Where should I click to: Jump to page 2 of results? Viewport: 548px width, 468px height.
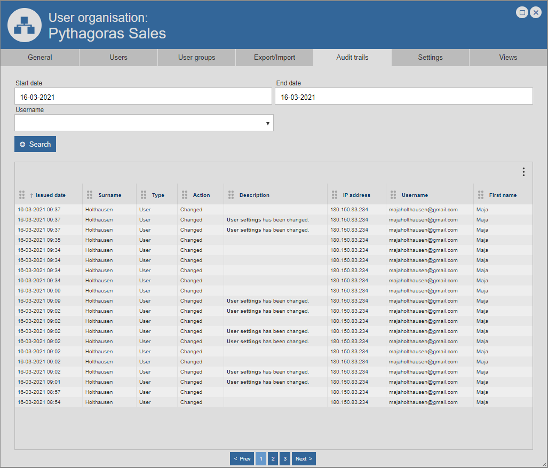(273, 458)
